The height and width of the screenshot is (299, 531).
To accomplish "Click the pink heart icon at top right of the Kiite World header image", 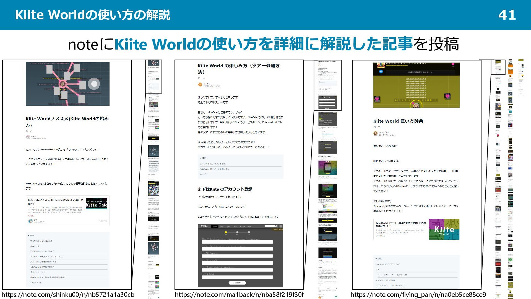I will pyautogui.click(x=453, y=64).
